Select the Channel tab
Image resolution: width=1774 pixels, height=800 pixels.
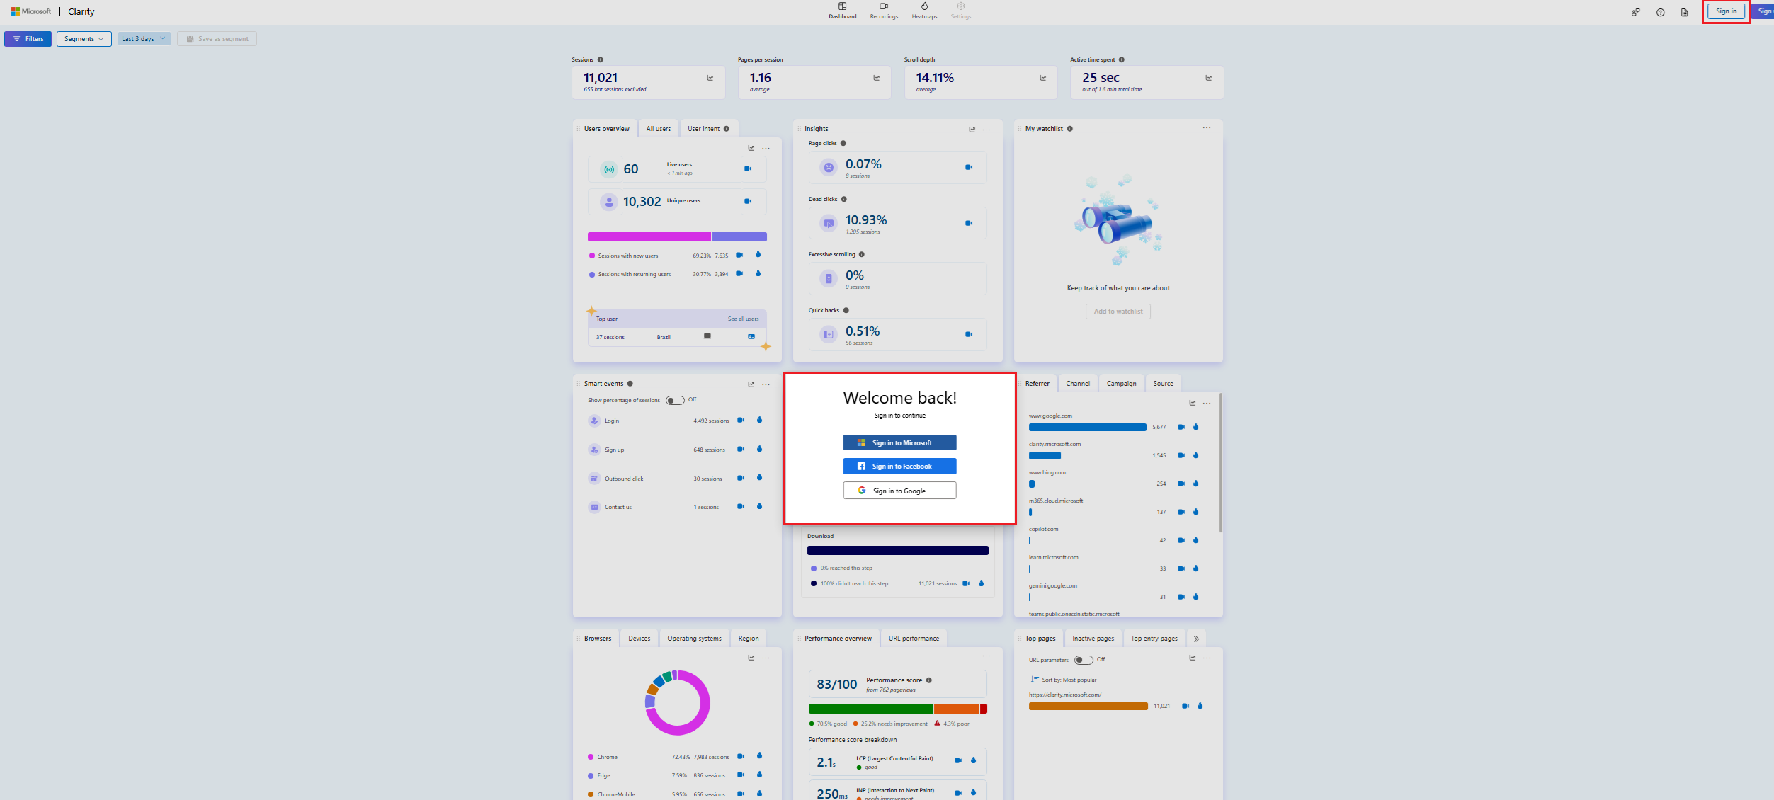coord(1078,384)
